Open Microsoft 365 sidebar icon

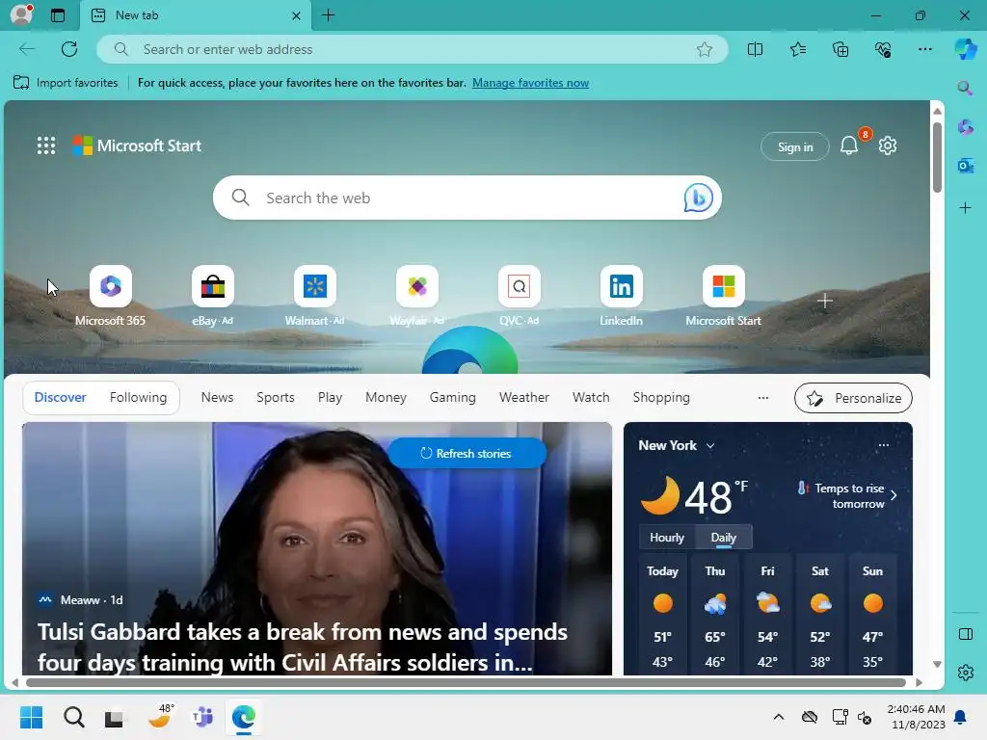coord(965,127)
